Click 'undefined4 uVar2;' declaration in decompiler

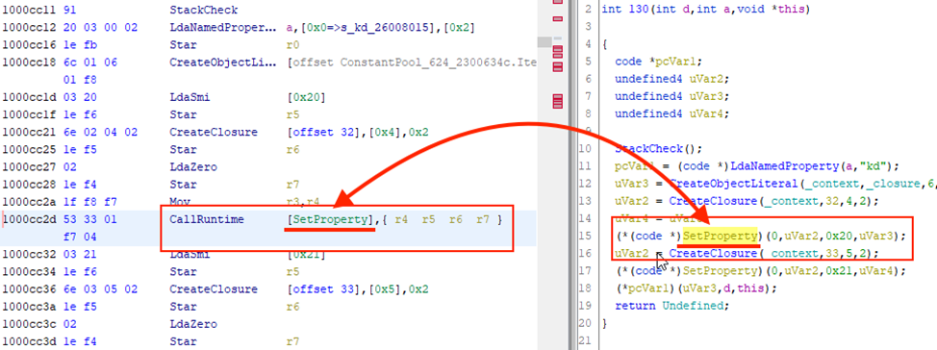672,79
